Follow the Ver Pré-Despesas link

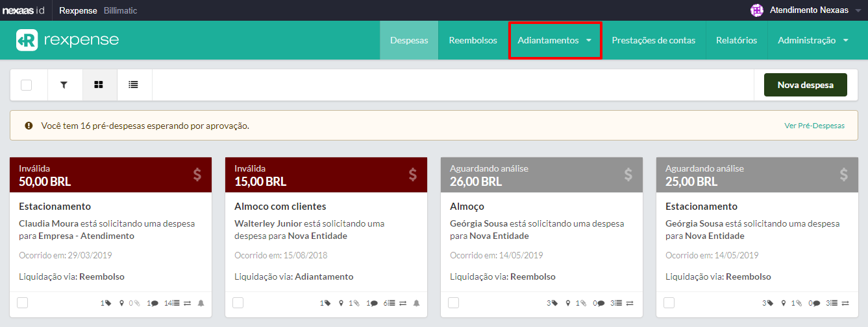(815, 126)
